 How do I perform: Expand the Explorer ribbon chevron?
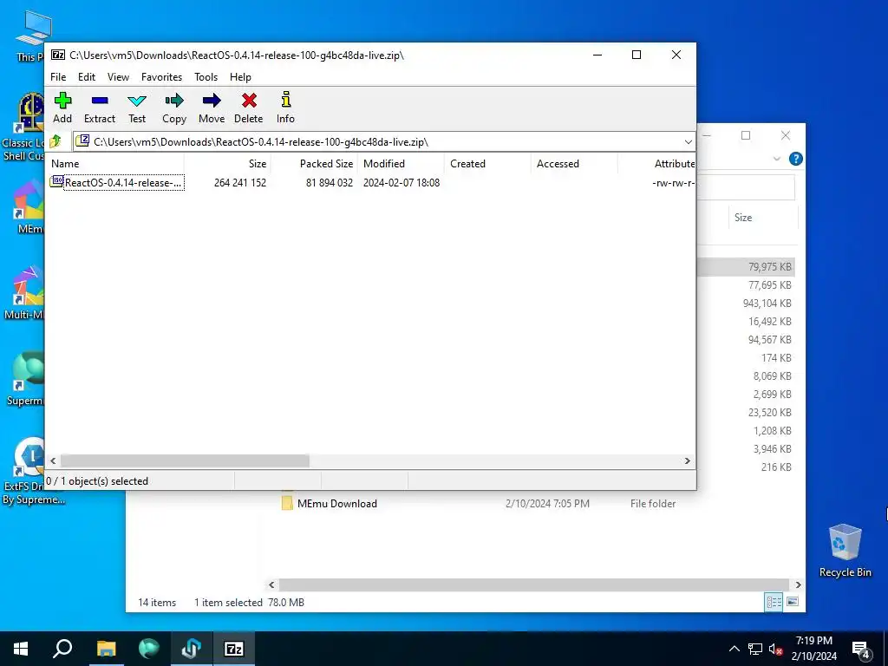tap(776, 160)
